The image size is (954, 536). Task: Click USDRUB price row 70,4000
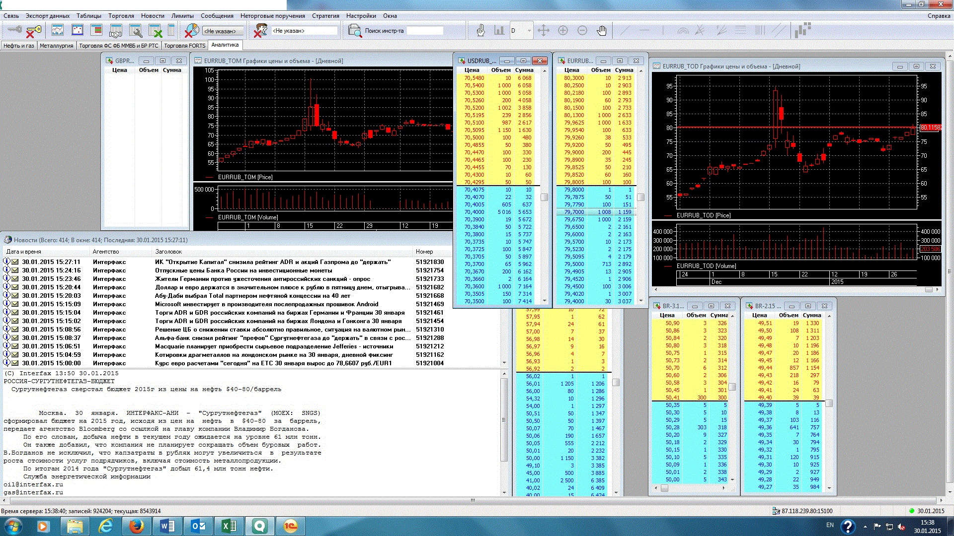(498, 212)
